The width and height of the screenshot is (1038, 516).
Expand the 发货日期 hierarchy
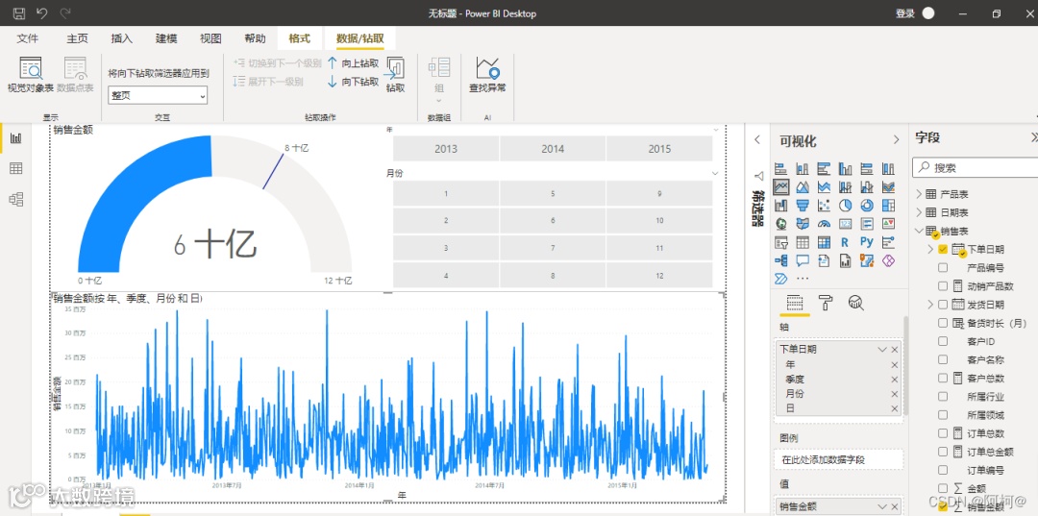tap(930, 305)
